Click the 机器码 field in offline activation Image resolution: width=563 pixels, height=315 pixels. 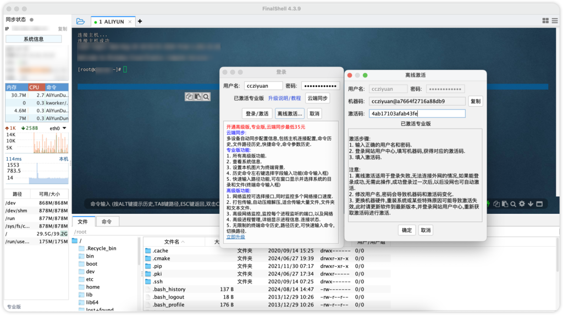point(417,101)
